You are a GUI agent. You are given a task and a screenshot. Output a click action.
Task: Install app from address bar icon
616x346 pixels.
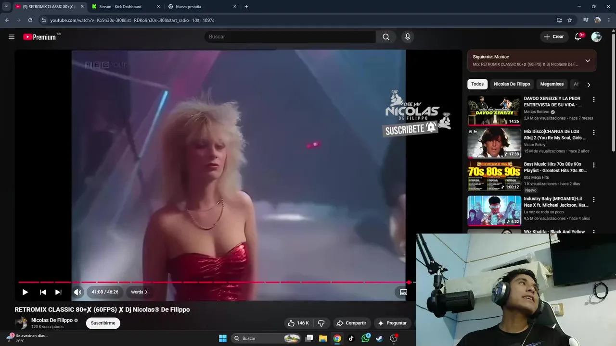(559, 20)
